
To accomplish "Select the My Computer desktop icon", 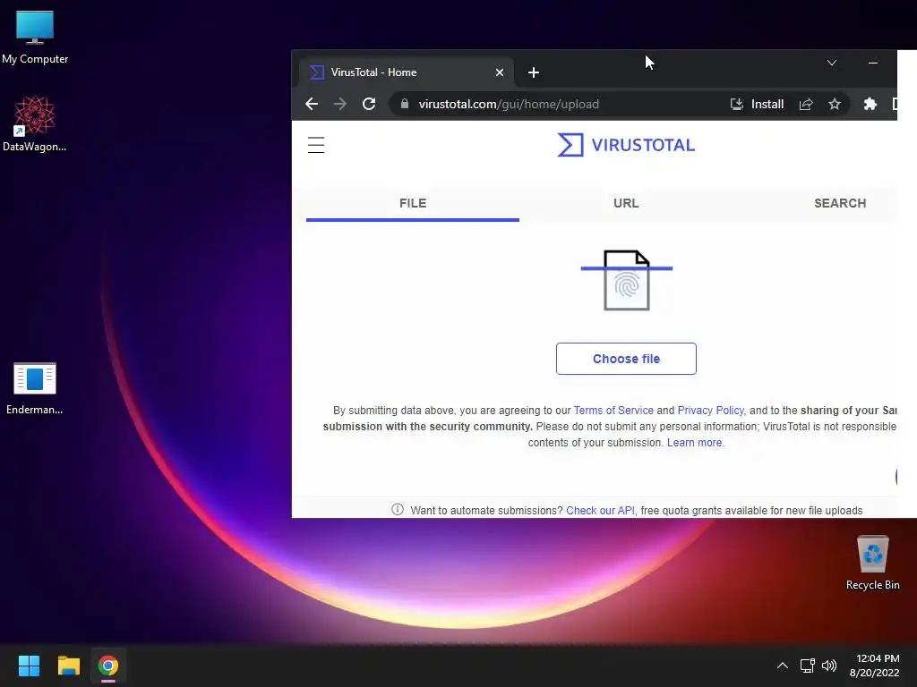I will [x=35, y=38].
